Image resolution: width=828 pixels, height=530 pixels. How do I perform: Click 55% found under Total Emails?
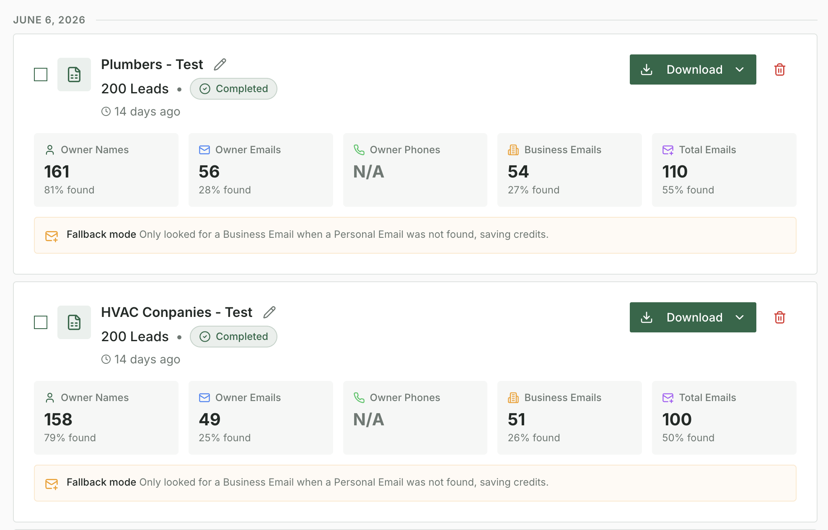[x=688, y=190]
